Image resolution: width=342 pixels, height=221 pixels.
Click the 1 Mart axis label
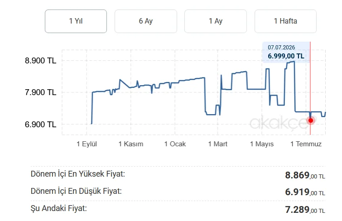pyautogui.click(x=218, y=144)
